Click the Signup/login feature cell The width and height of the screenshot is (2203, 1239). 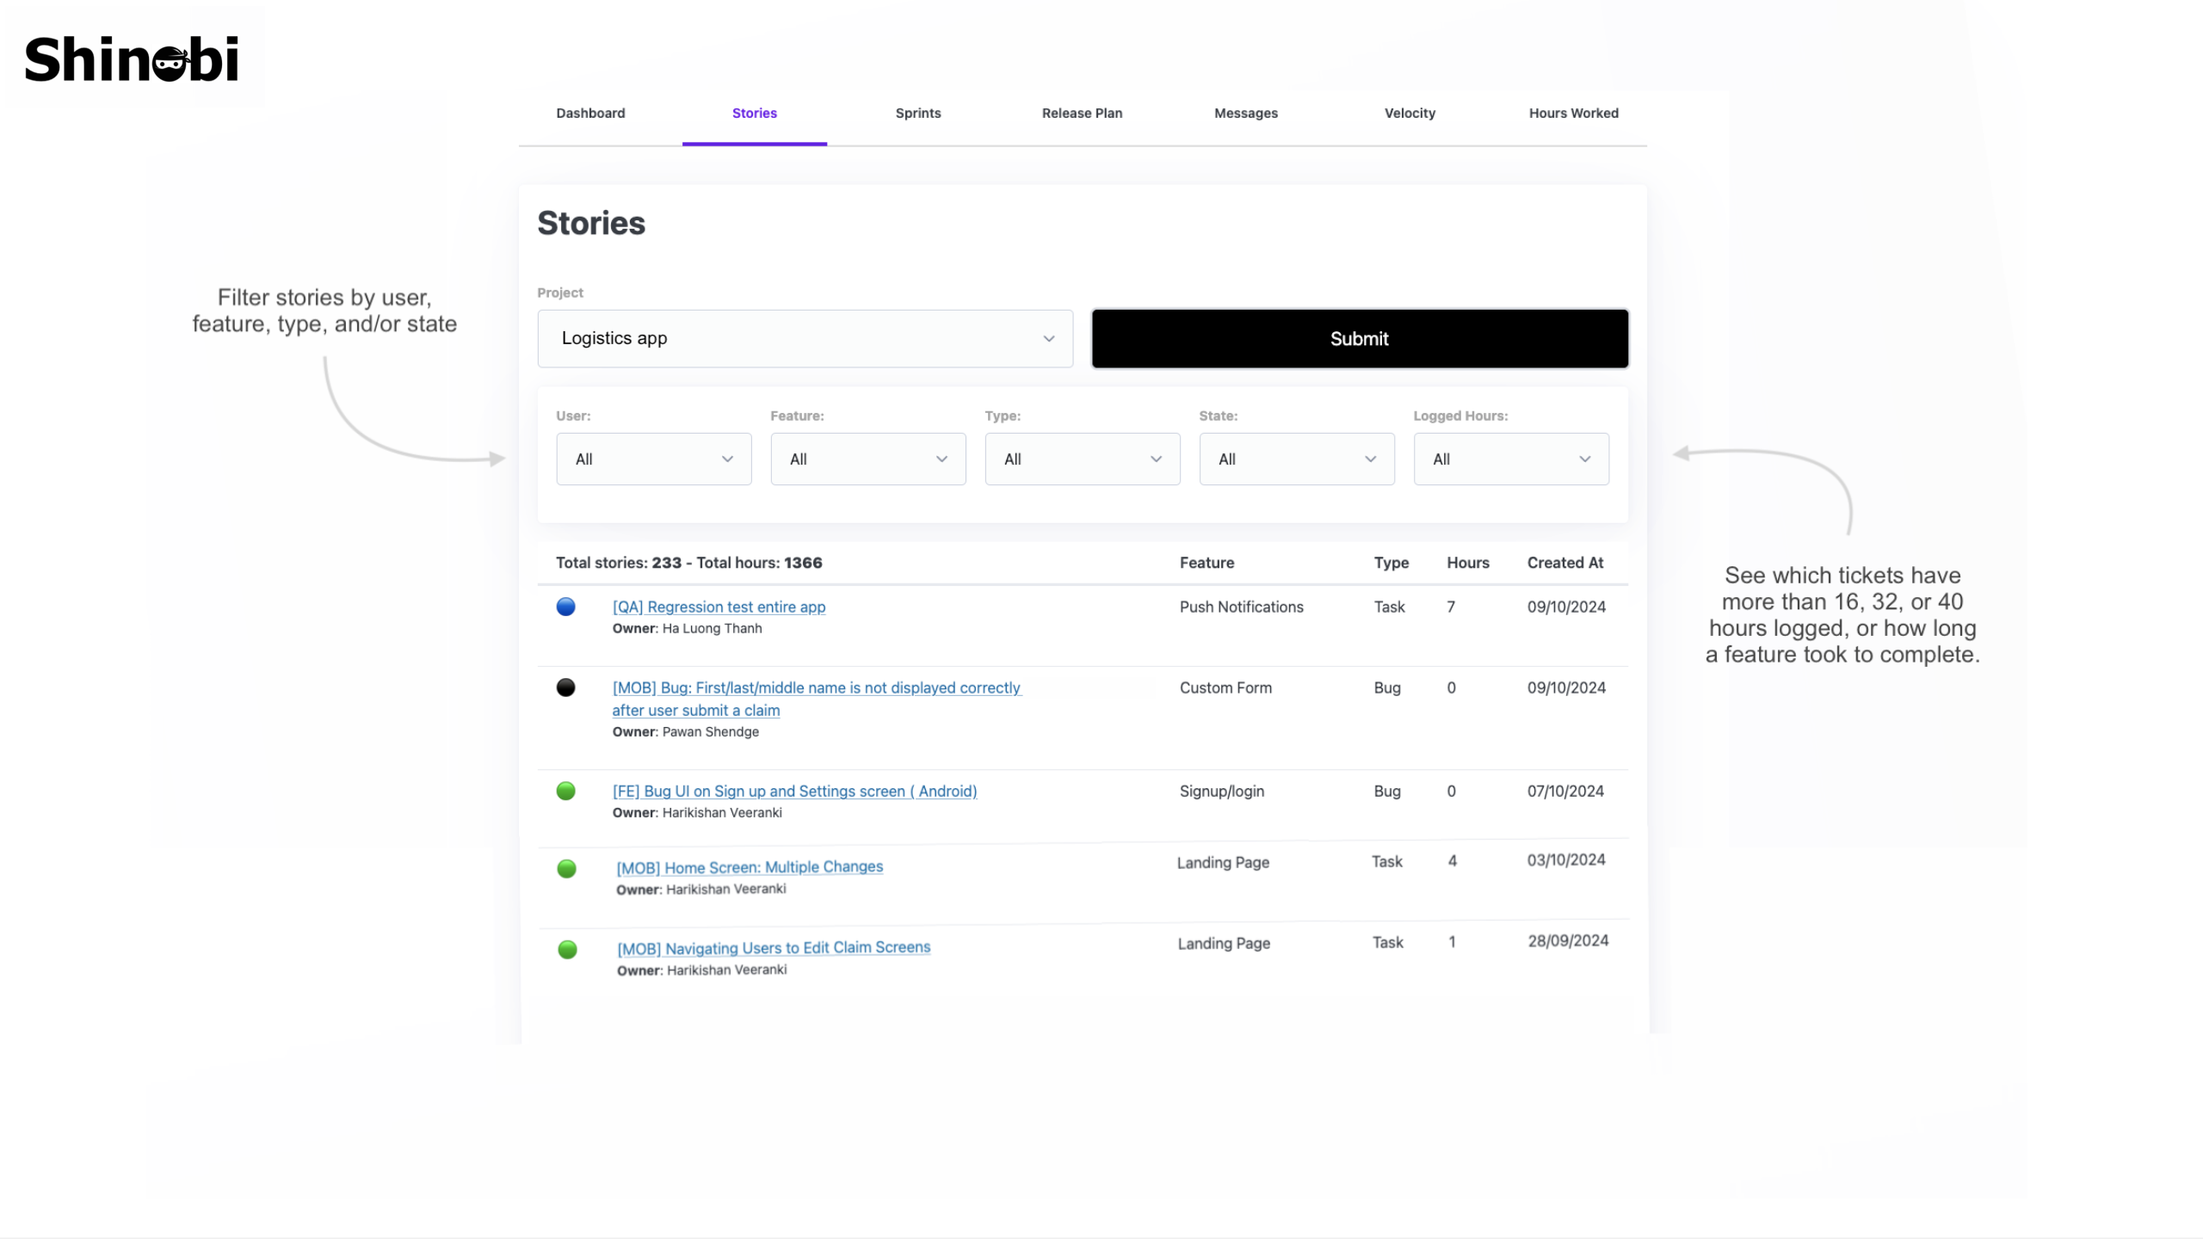1221,791
